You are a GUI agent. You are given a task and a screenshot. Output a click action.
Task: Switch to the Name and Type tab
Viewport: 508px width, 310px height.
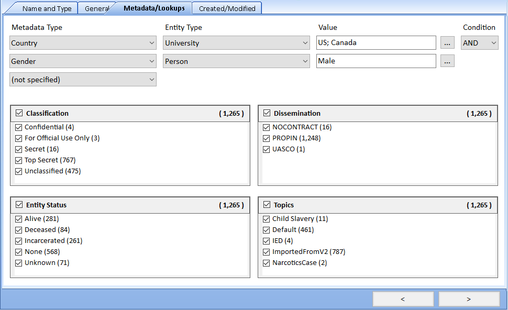(47, 8)
